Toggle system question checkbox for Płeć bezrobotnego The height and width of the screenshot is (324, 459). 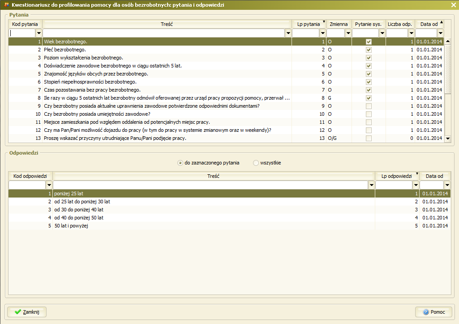(369, 50)
